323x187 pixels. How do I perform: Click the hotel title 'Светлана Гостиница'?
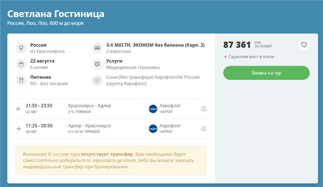pos(56,14)
